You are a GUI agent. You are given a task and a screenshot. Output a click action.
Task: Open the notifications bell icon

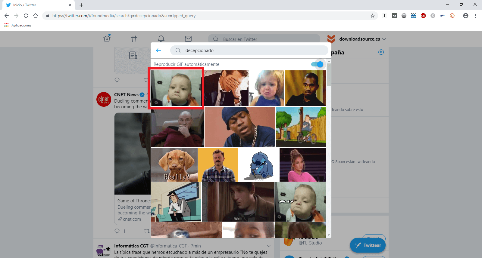(x=161, y=39)
